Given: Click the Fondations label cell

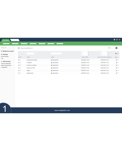Looking at the screenshot, I should point(29,63).
